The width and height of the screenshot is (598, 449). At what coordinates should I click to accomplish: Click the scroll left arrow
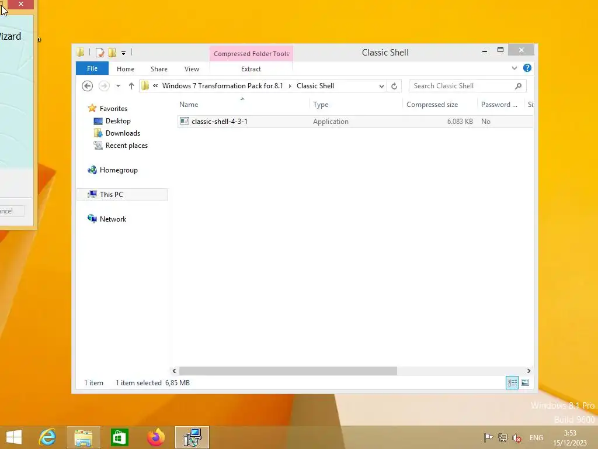[x=174, y=371]
